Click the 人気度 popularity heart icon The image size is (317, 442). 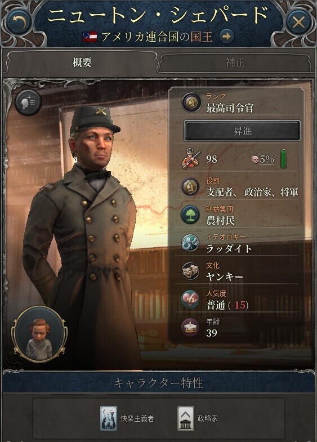tap(190, 299)
